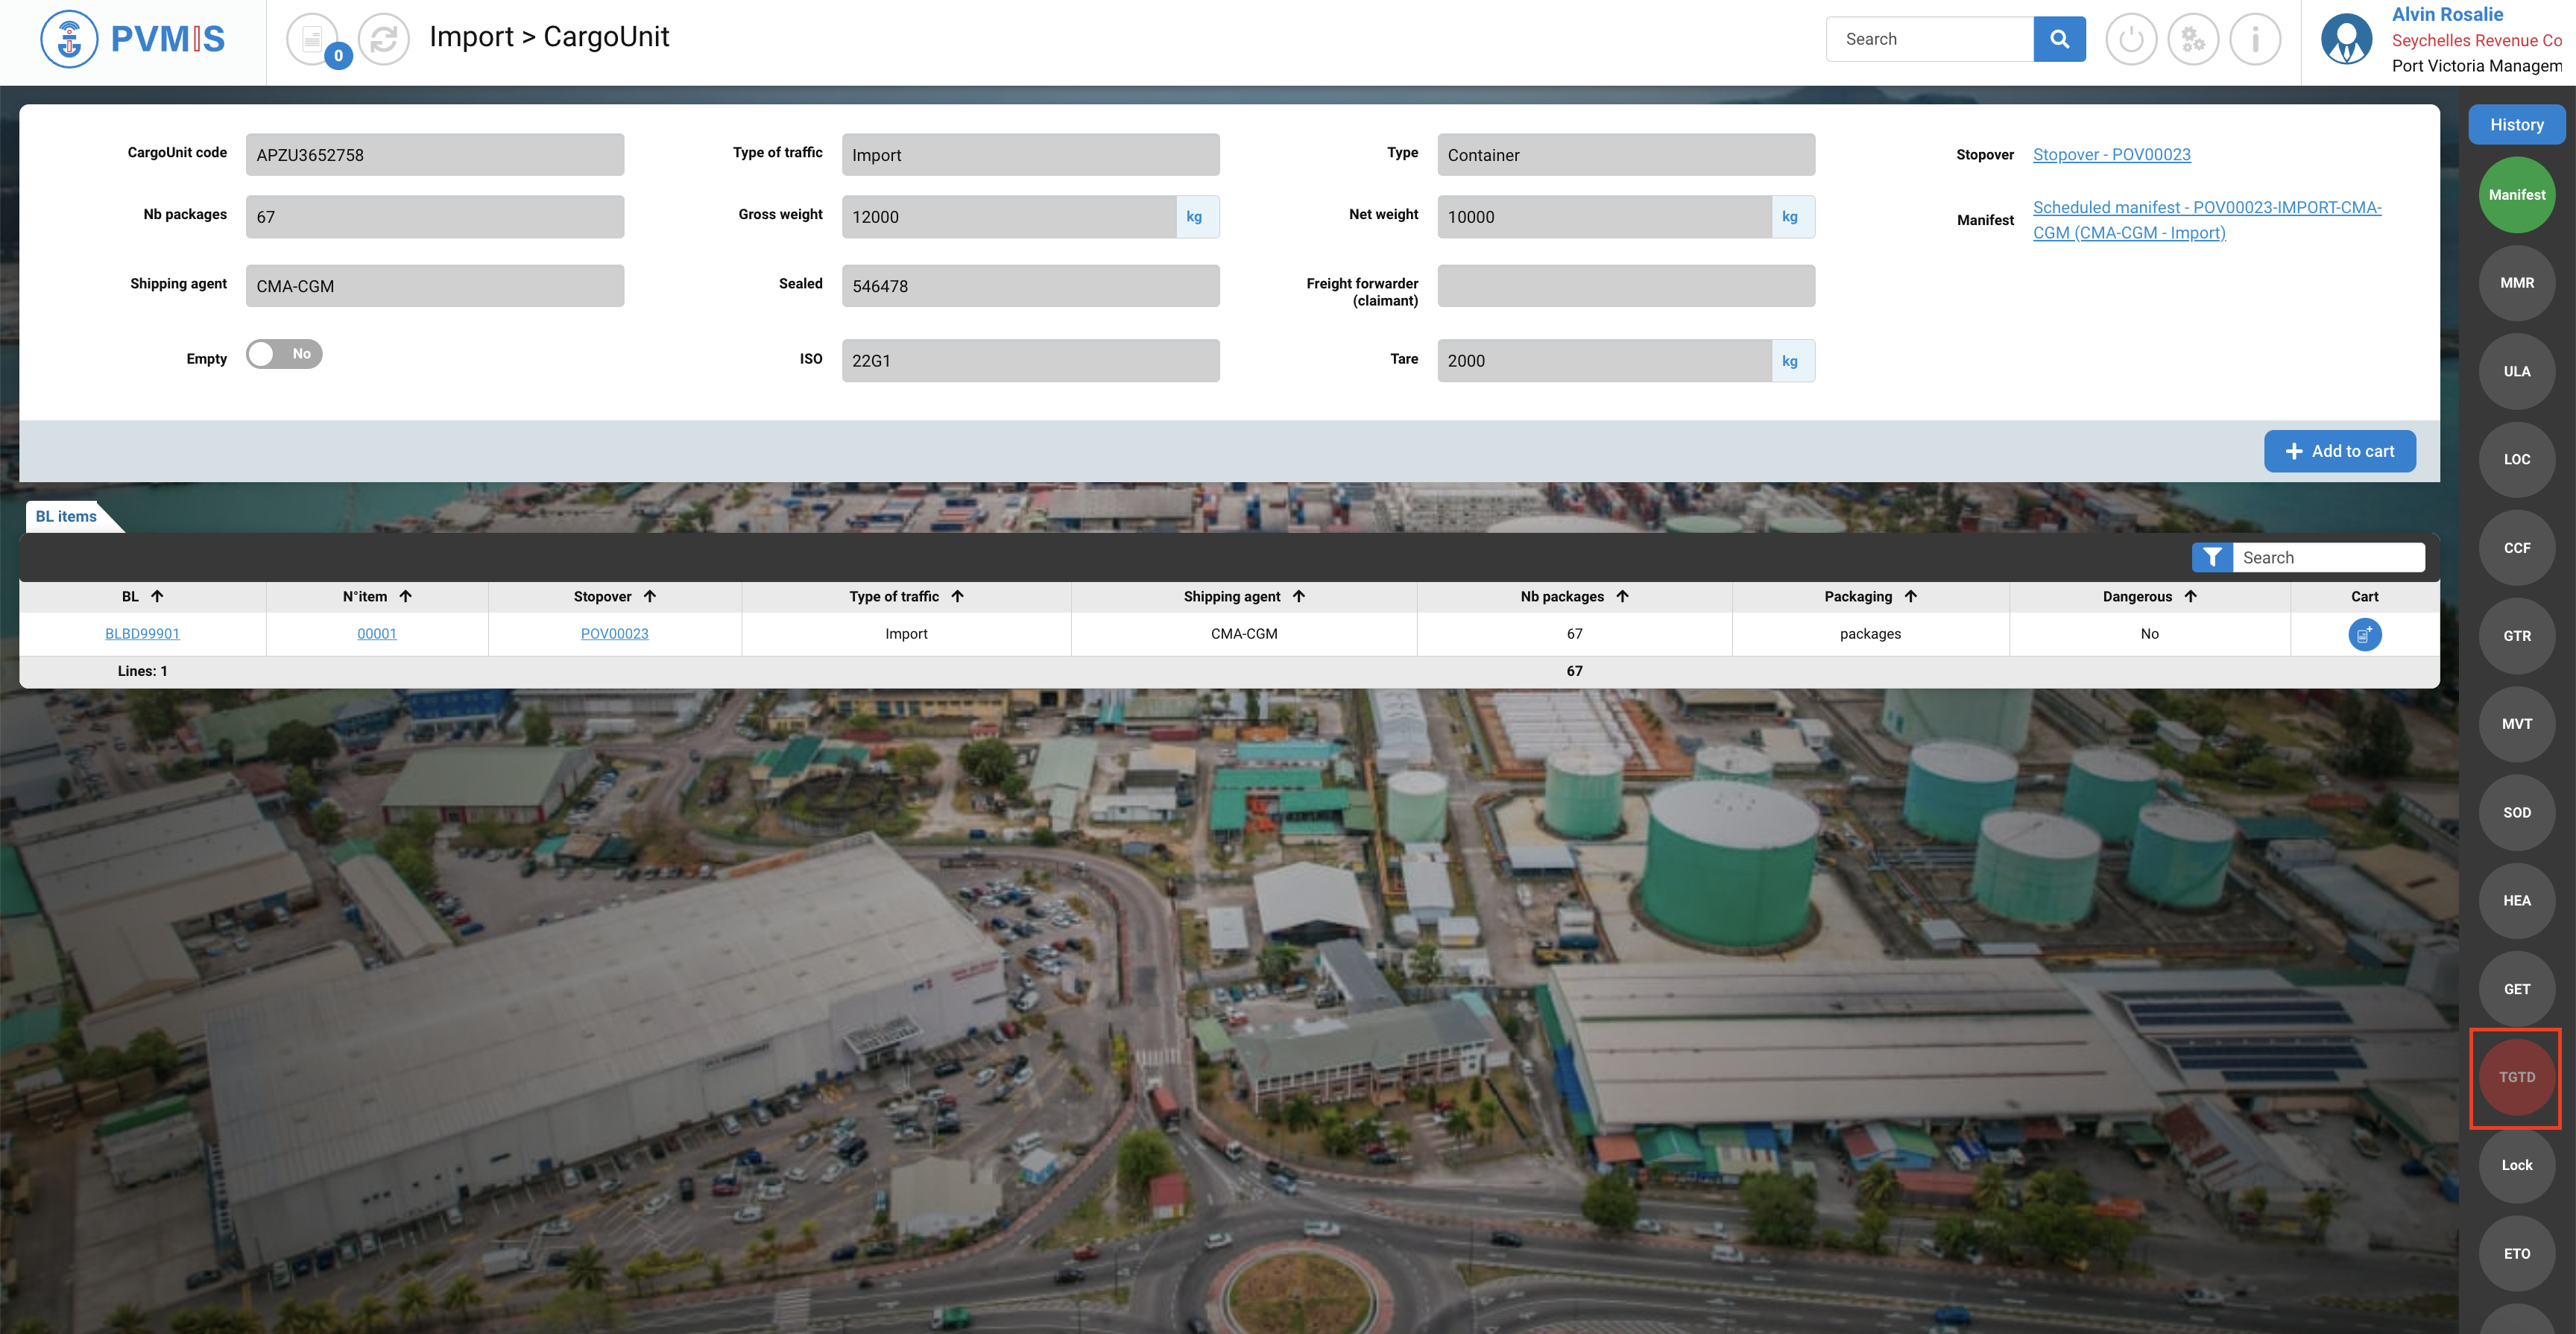
Task: Click the PVMIS anchor logo
Action: (69, 39)
